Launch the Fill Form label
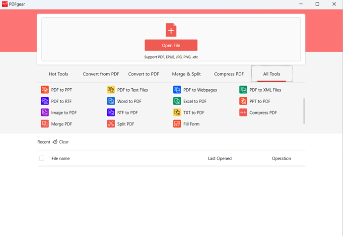Viewport: 343px width, 236px height. coord(192,124)
